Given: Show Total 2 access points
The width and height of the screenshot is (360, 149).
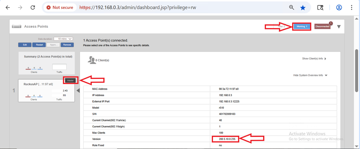Looking at the screenshot, I should pyautogui.click(x=281, y=27).
